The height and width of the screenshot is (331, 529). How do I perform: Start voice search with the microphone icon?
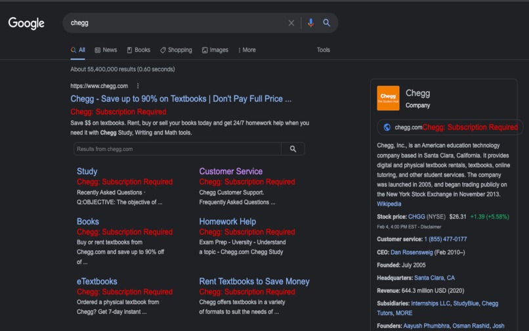310,22
